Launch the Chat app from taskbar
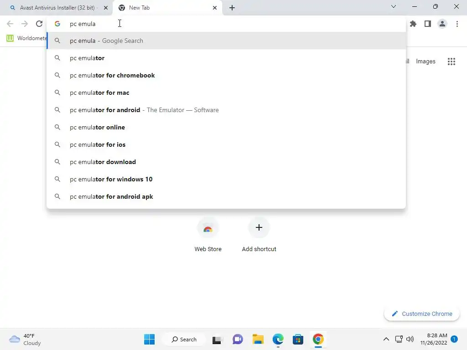The height and width of the screenshot is (350, 467). click(x=237, y=339)
